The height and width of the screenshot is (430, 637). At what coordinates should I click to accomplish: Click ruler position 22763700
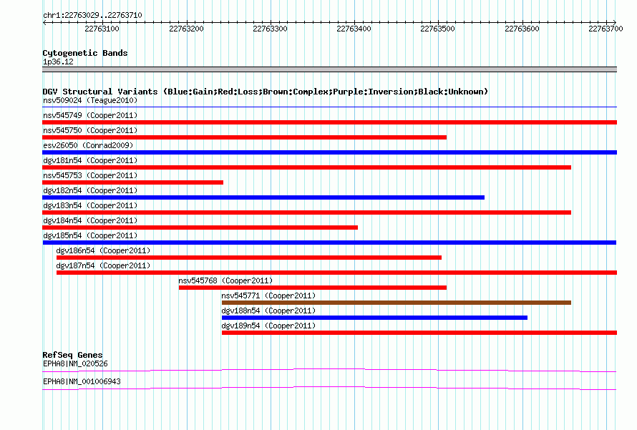606,29
